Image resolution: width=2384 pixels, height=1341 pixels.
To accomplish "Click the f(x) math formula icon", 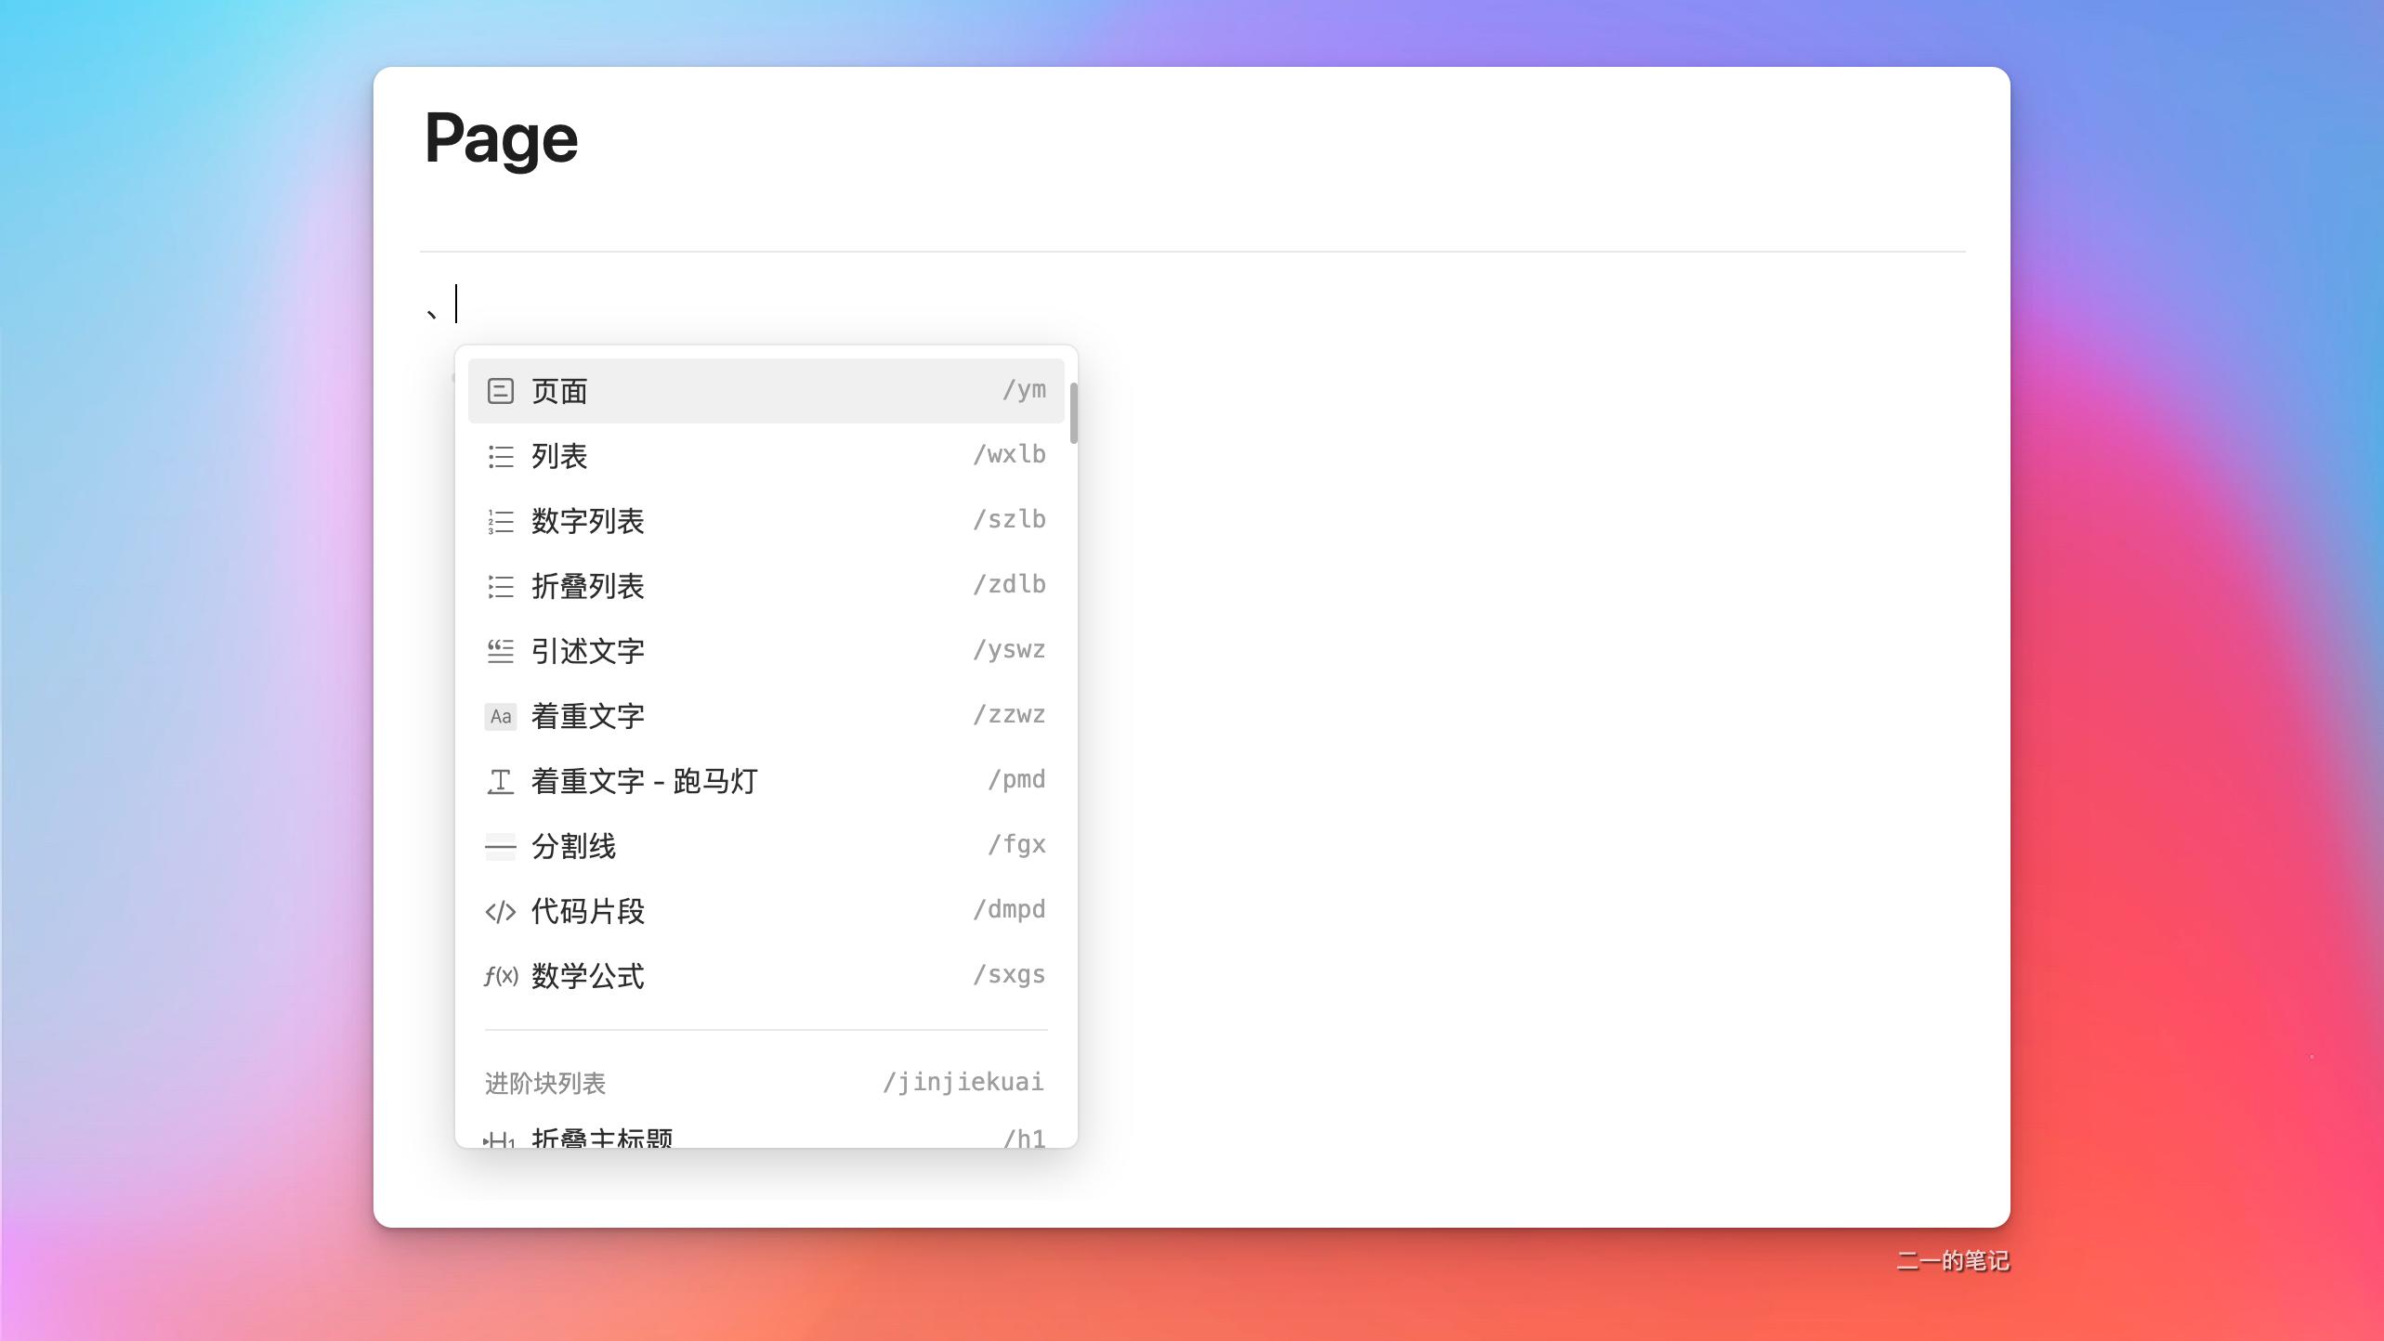I will coord(501,976).
